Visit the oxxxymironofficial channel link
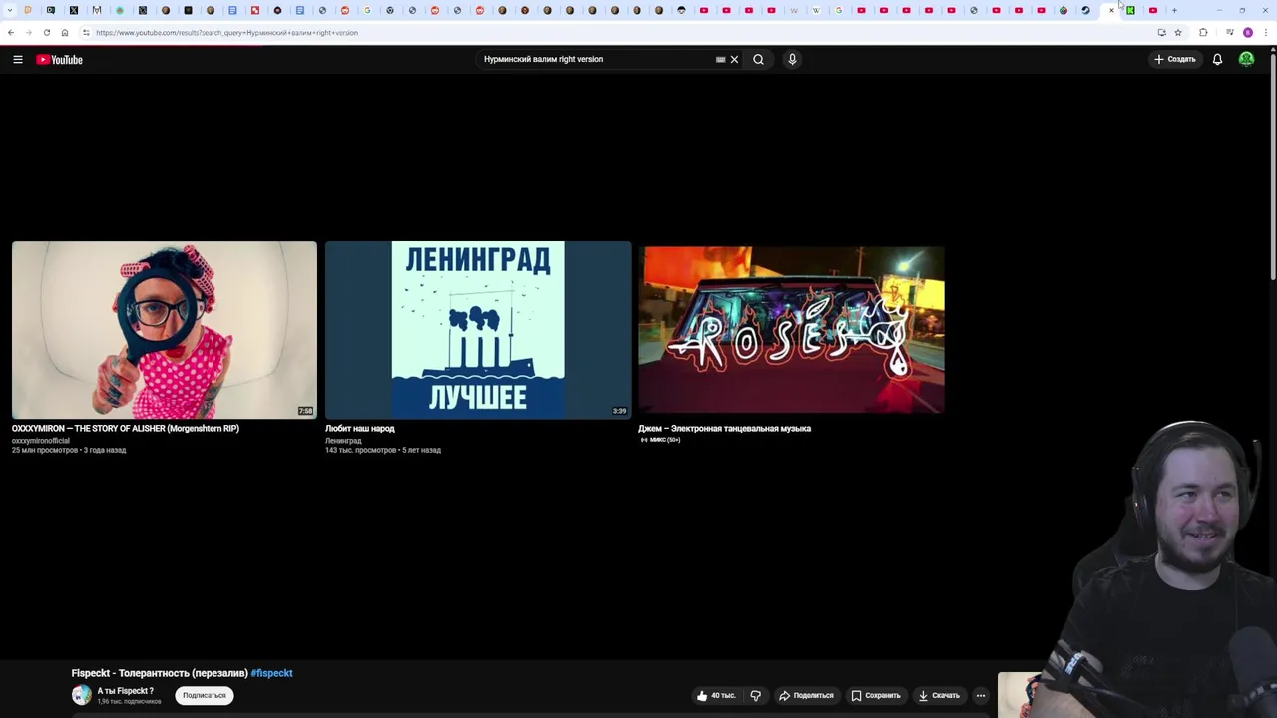 click(41, 441)
